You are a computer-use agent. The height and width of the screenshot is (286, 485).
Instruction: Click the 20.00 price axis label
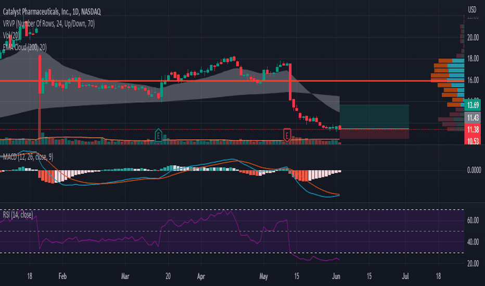(x=473, y=38)
